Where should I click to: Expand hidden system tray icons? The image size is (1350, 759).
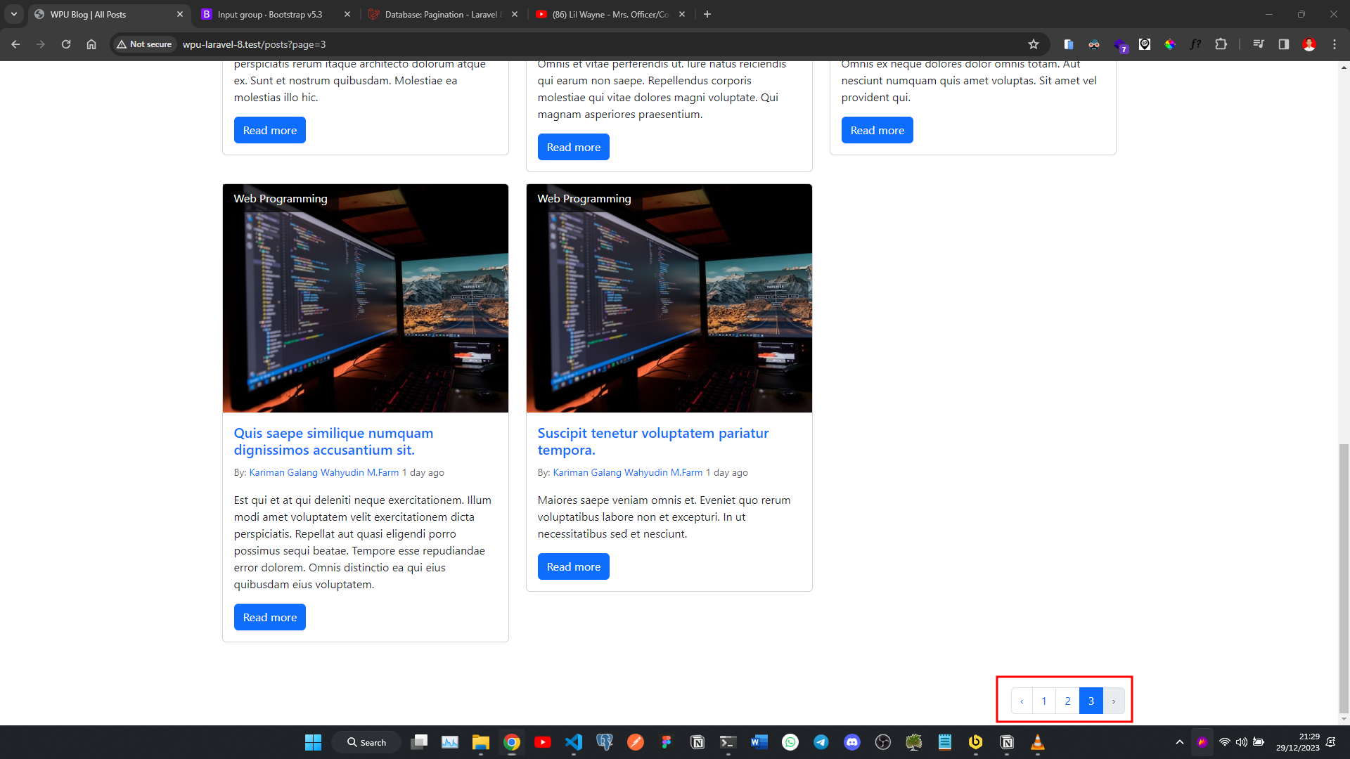click(1179, 742)
